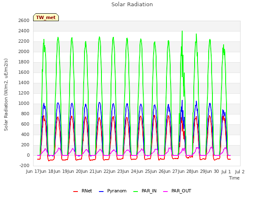Click the 1200 y-axis tick label
This screenshot has width=265, height=199.
(x=24, y=93)
